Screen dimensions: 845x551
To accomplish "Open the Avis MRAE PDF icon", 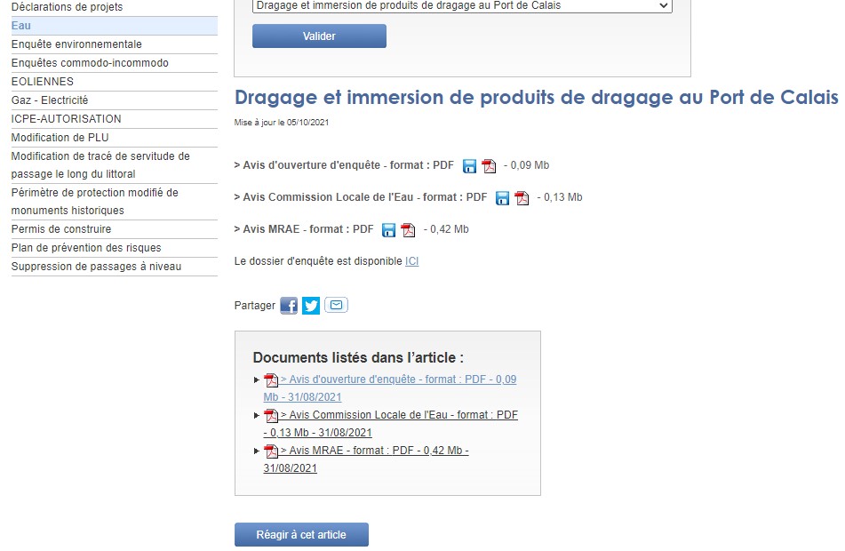I will 408,230.
